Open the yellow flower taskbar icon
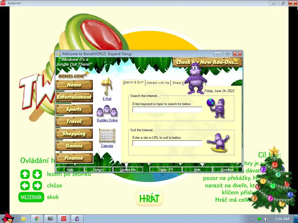Screen dimensions: 298x223 pos(23,219)
